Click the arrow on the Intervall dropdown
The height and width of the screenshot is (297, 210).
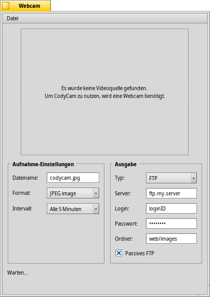96,209
